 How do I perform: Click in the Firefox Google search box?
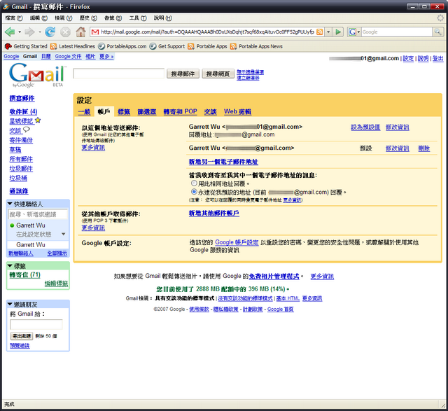click(x=397, y=32)
